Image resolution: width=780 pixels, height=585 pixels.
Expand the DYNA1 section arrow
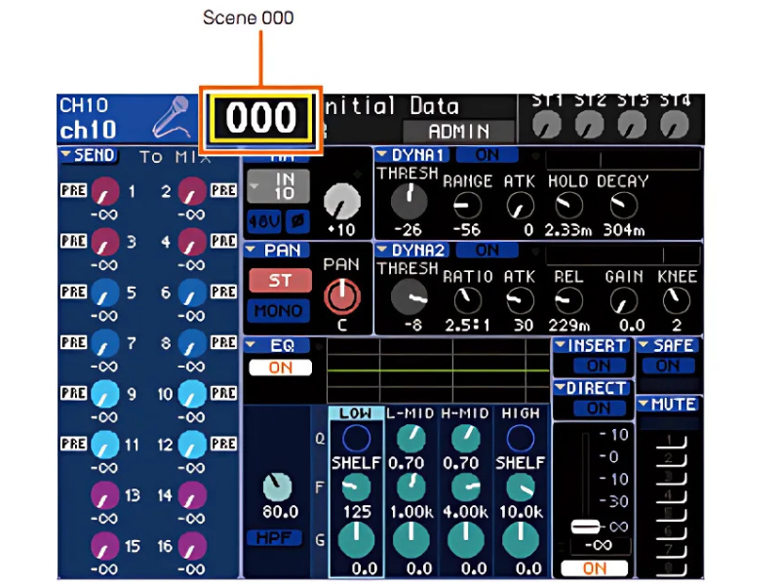(382, 155)
